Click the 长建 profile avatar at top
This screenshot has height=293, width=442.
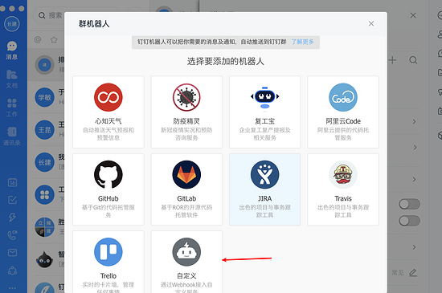(x=12, y=23)
